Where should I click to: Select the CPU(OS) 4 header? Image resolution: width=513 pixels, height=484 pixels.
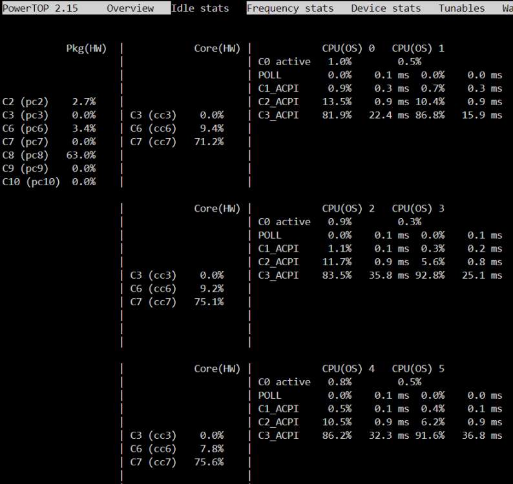click(348, 368)
